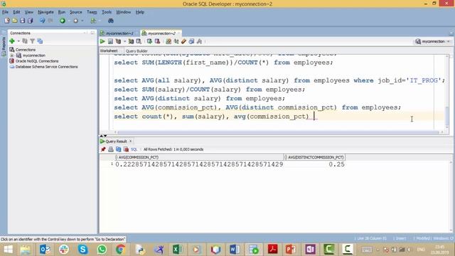Click the Clear eraser icon in worksheet toolbar
Image resolution: width=455 pixels, height=256 pixels.
point(183,41)
